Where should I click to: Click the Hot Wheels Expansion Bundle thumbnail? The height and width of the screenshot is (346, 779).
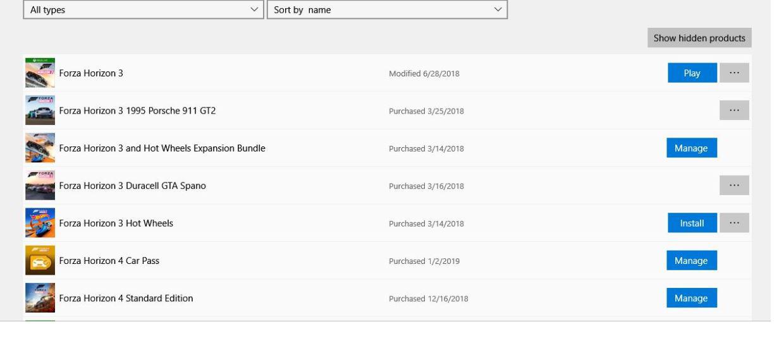pos(40,148)
